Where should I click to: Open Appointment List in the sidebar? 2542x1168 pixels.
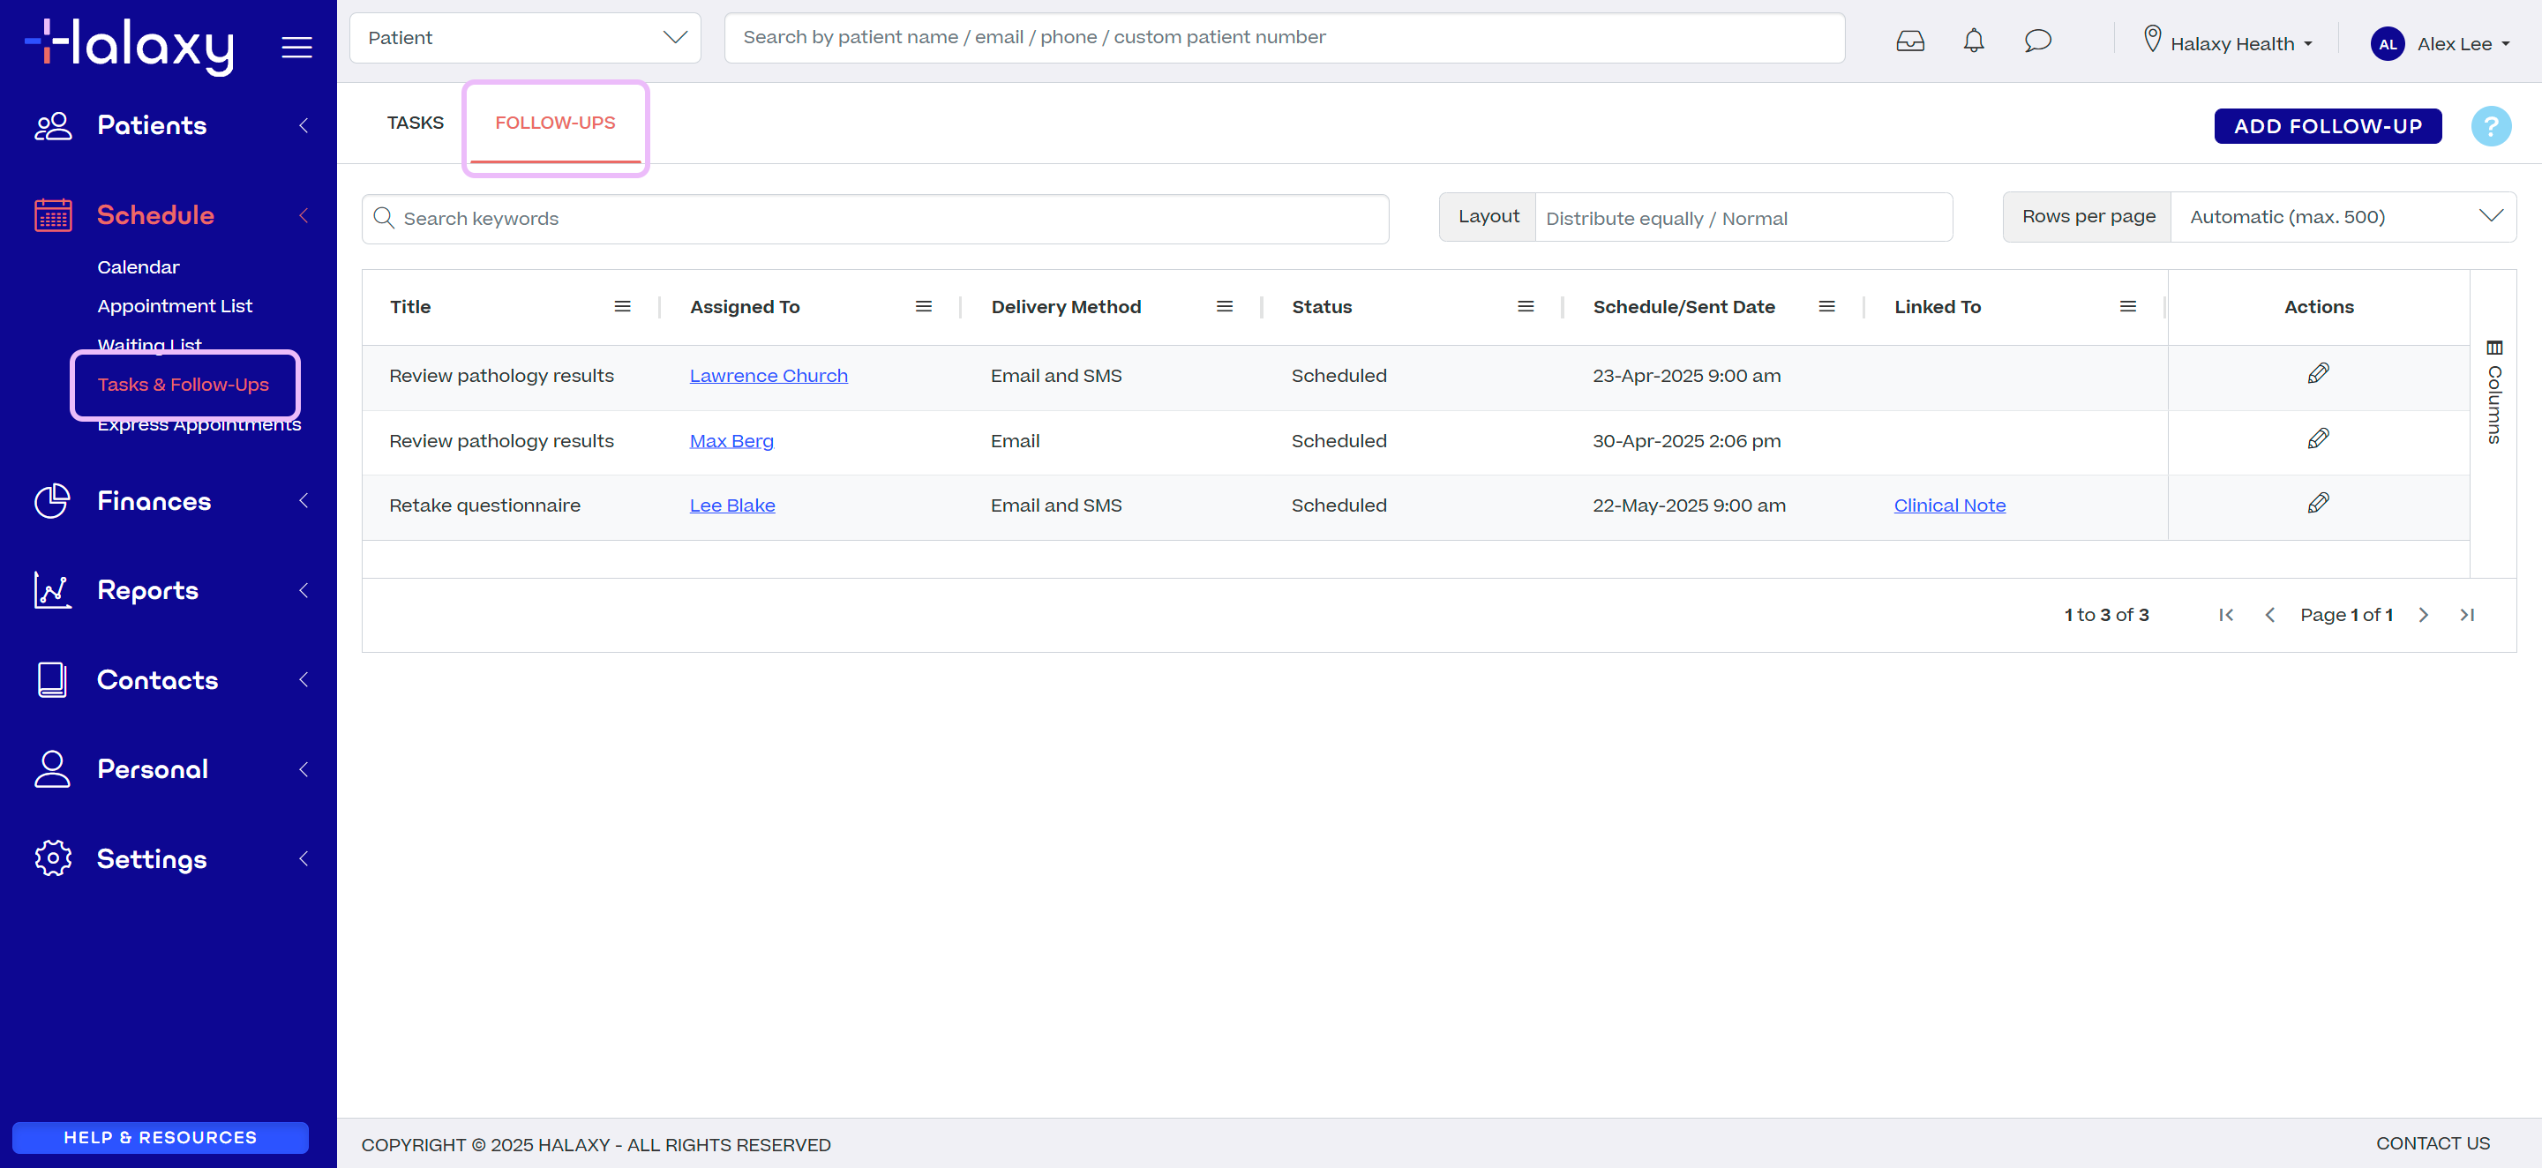tap(175, 306)
